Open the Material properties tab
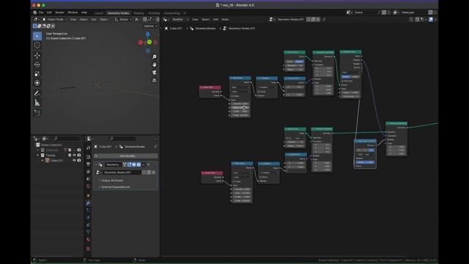The height and width of the screenshot is (264, 469). click(88, 240)
